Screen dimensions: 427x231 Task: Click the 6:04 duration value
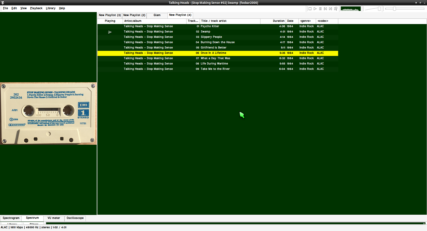click(282, 69)
